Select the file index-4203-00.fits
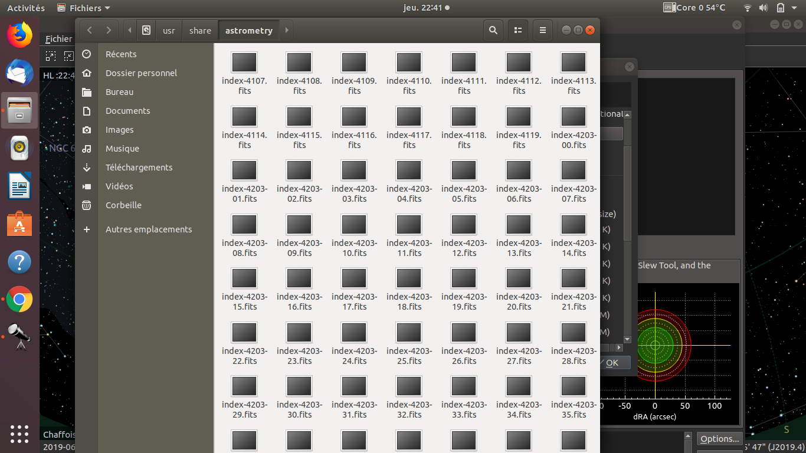806x453 pixels. coord(574,127)
